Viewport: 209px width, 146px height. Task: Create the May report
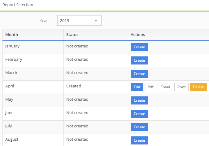click(139, 100)
